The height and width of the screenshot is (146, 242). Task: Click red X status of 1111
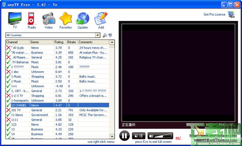(x=8, y=119)
